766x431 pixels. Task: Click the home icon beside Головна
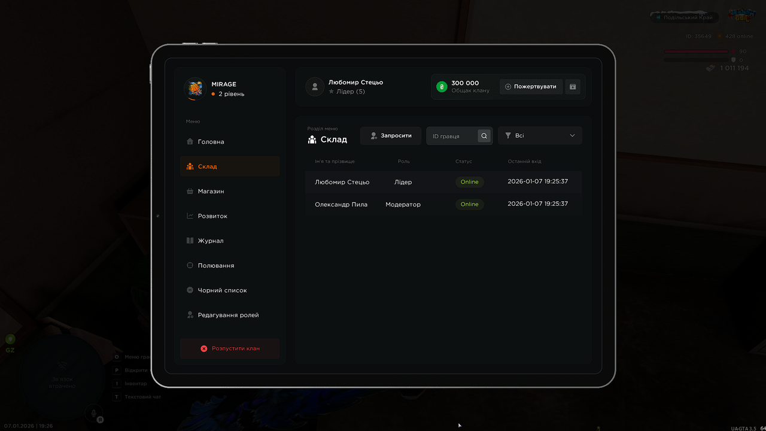click(190, 142)
